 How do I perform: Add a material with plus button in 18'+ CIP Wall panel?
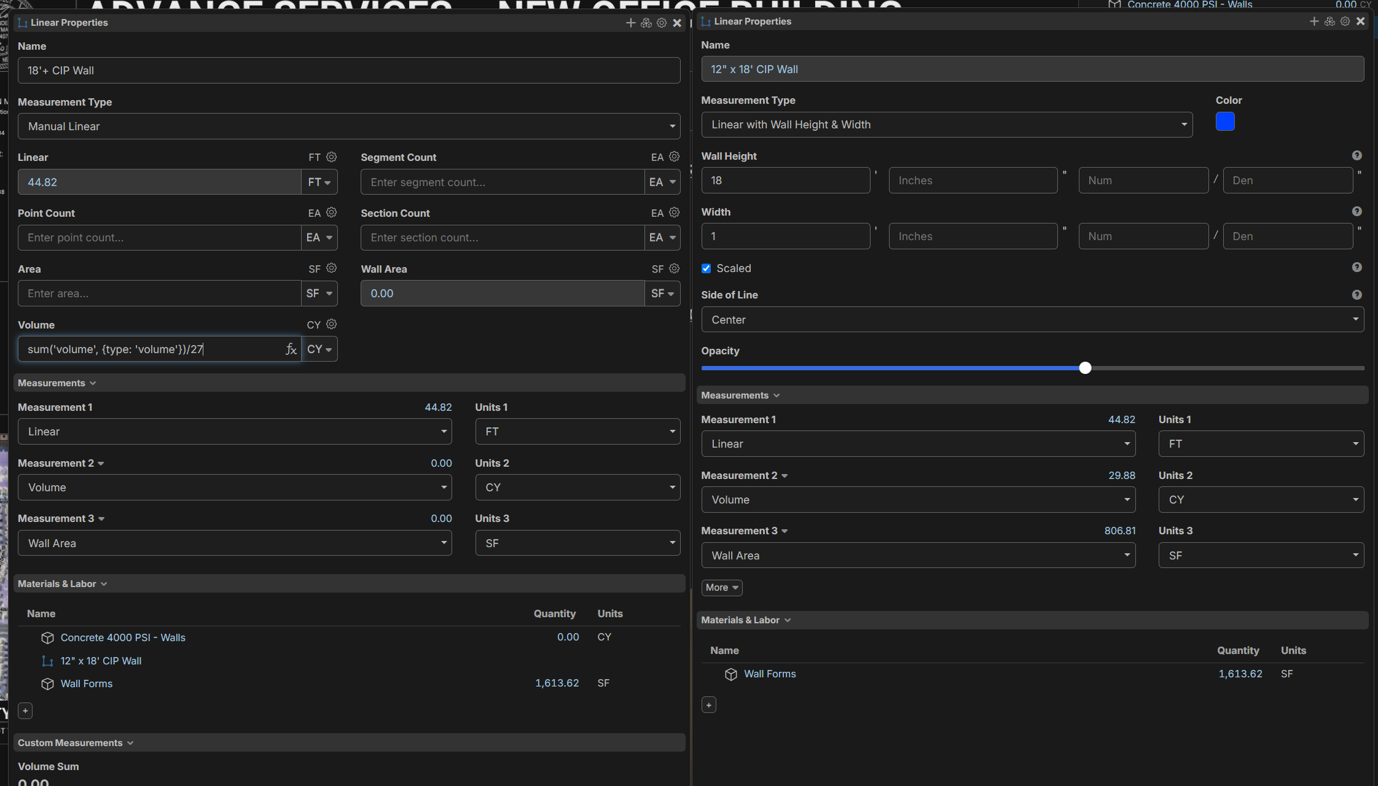25,711
